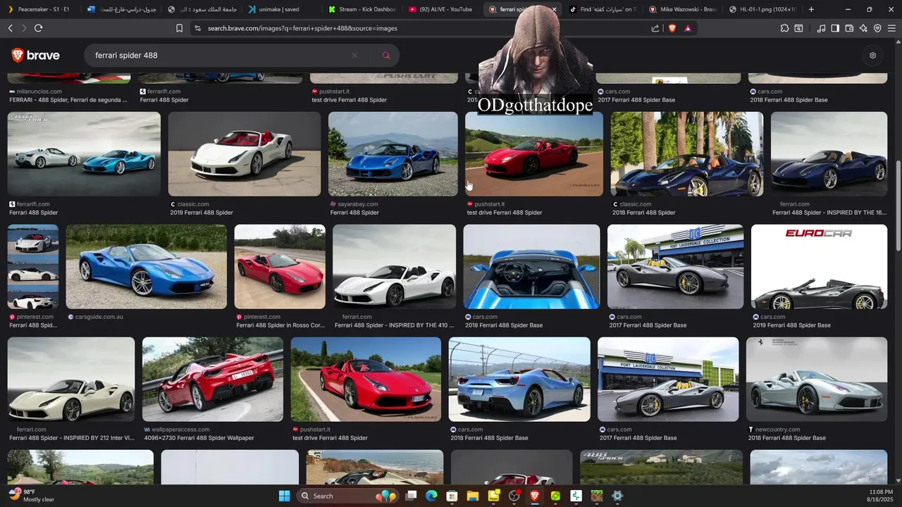Open the Extensions puzzle icon
Viewport: 902px width, 507px height.
coord(784,28)
